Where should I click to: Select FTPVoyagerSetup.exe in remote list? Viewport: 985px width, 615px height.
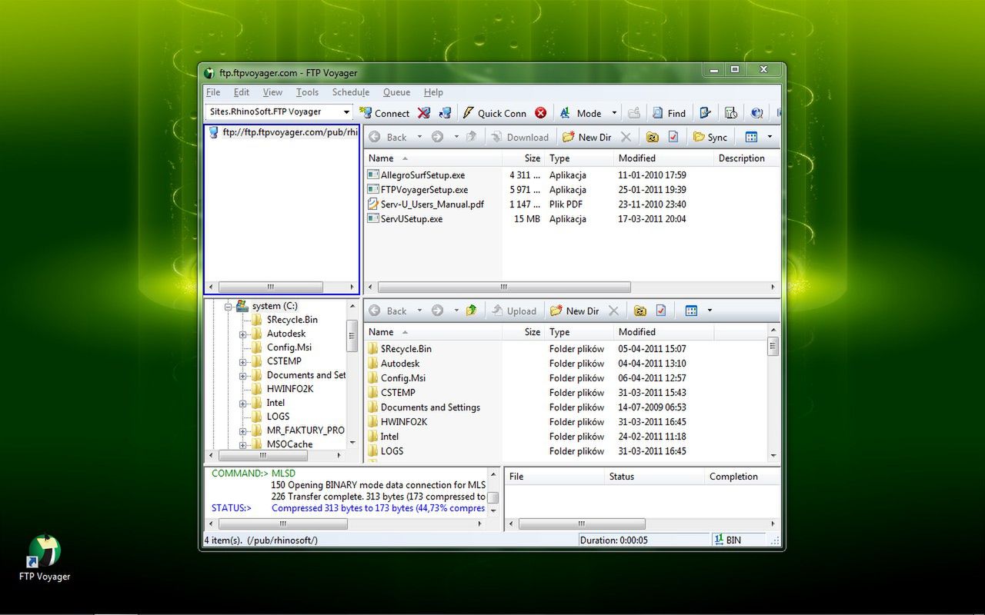point(424,190)
